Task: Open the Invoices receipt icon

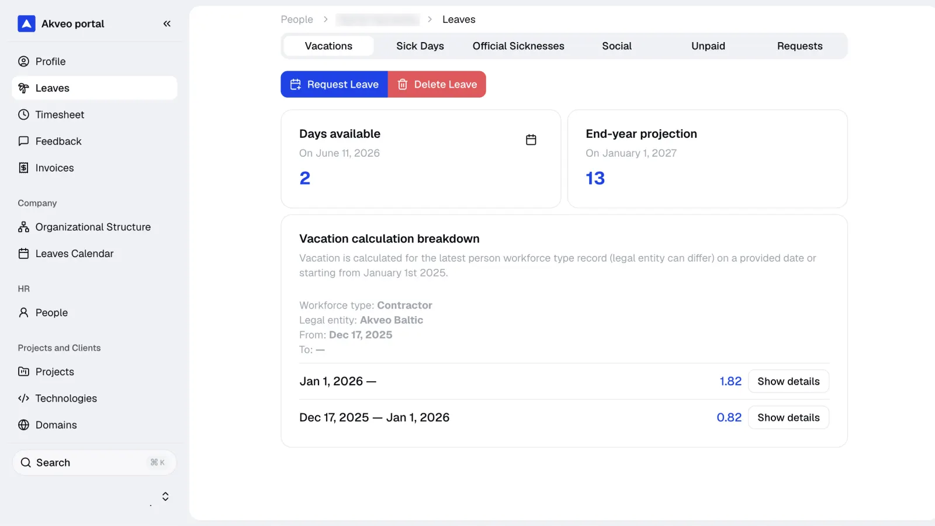Action: pyautogui.click(x=23, y=168)
